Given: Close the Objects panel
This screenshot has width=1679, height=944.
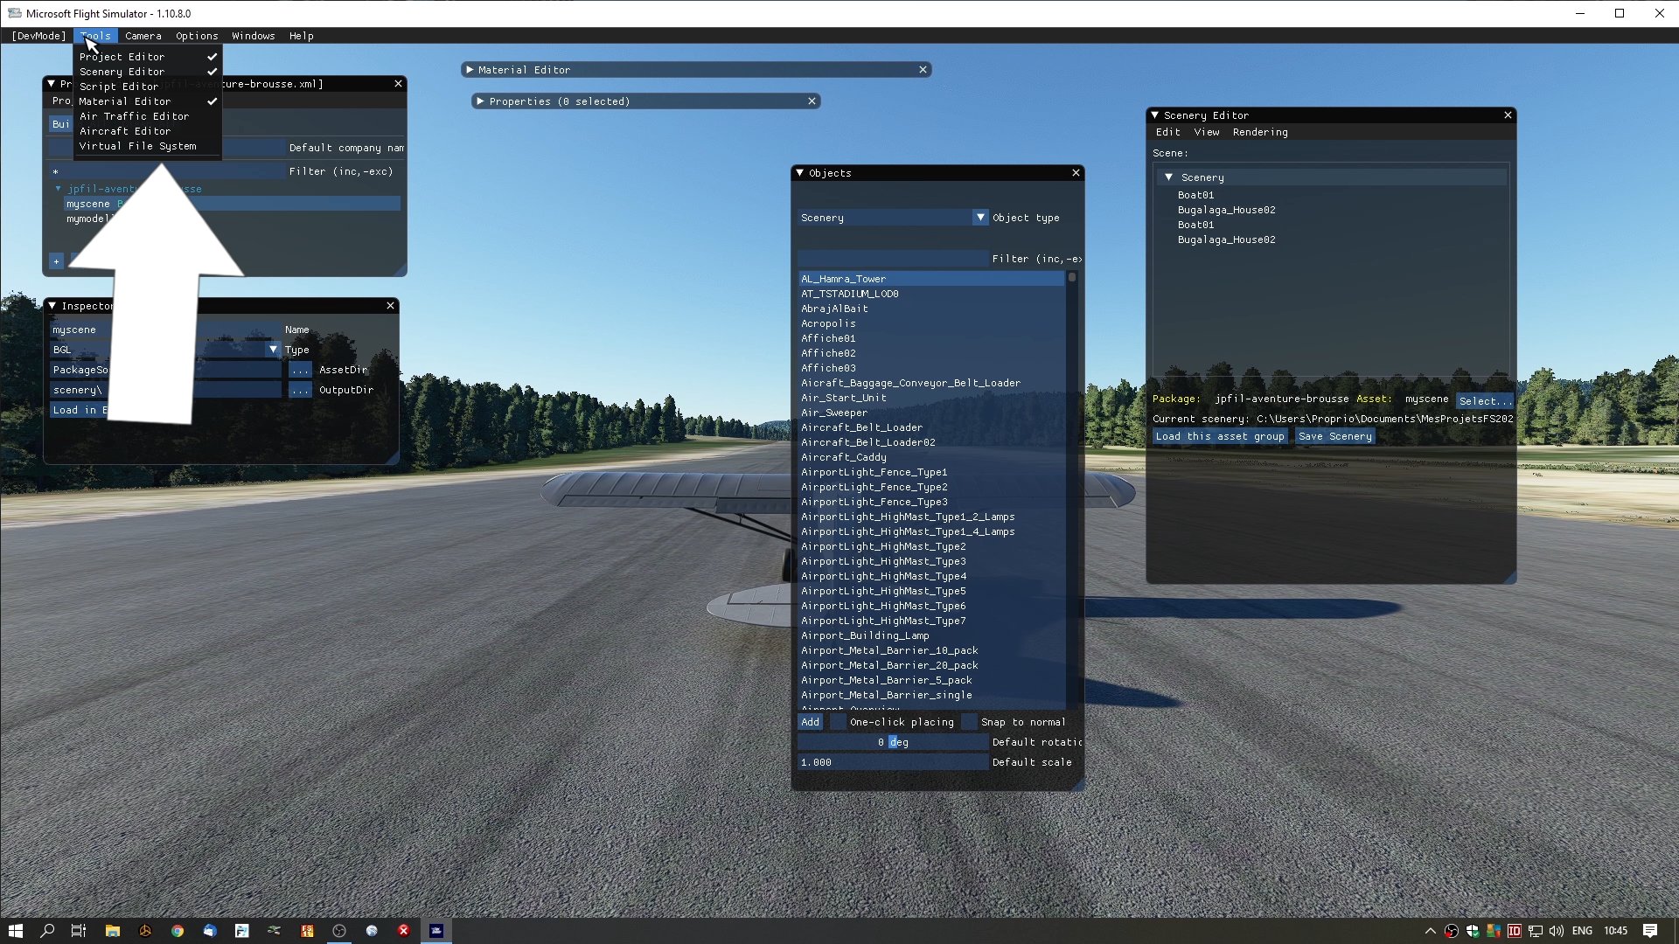Looking at the screenshot, I should click(x=1076, y=173).
